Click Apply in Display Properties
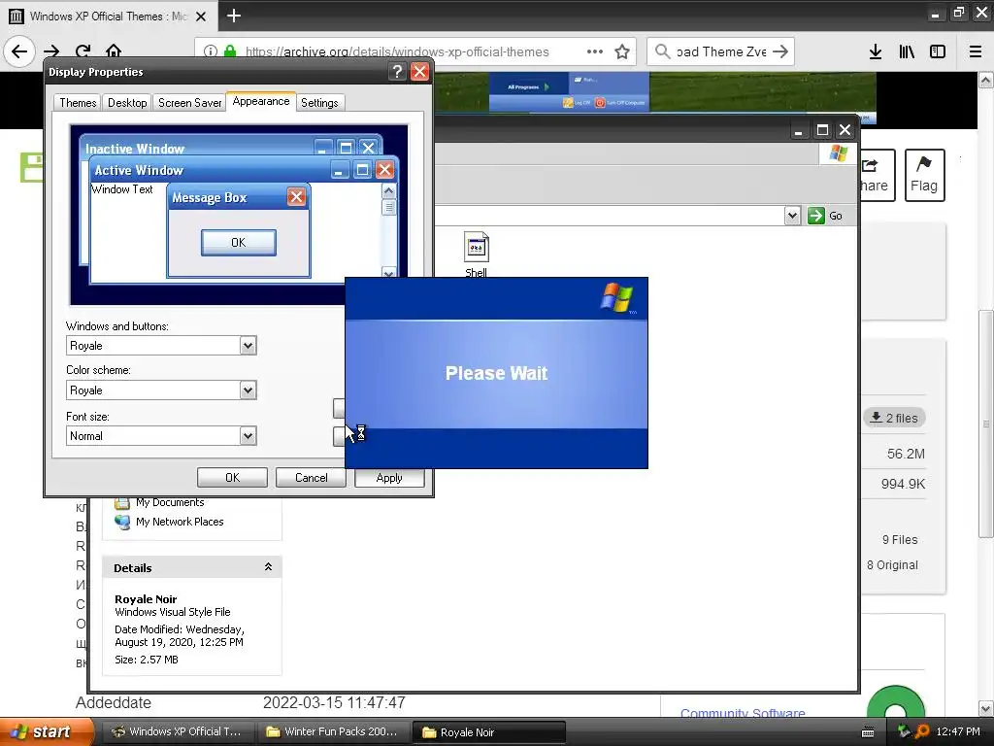 click(x=389, y=478)
